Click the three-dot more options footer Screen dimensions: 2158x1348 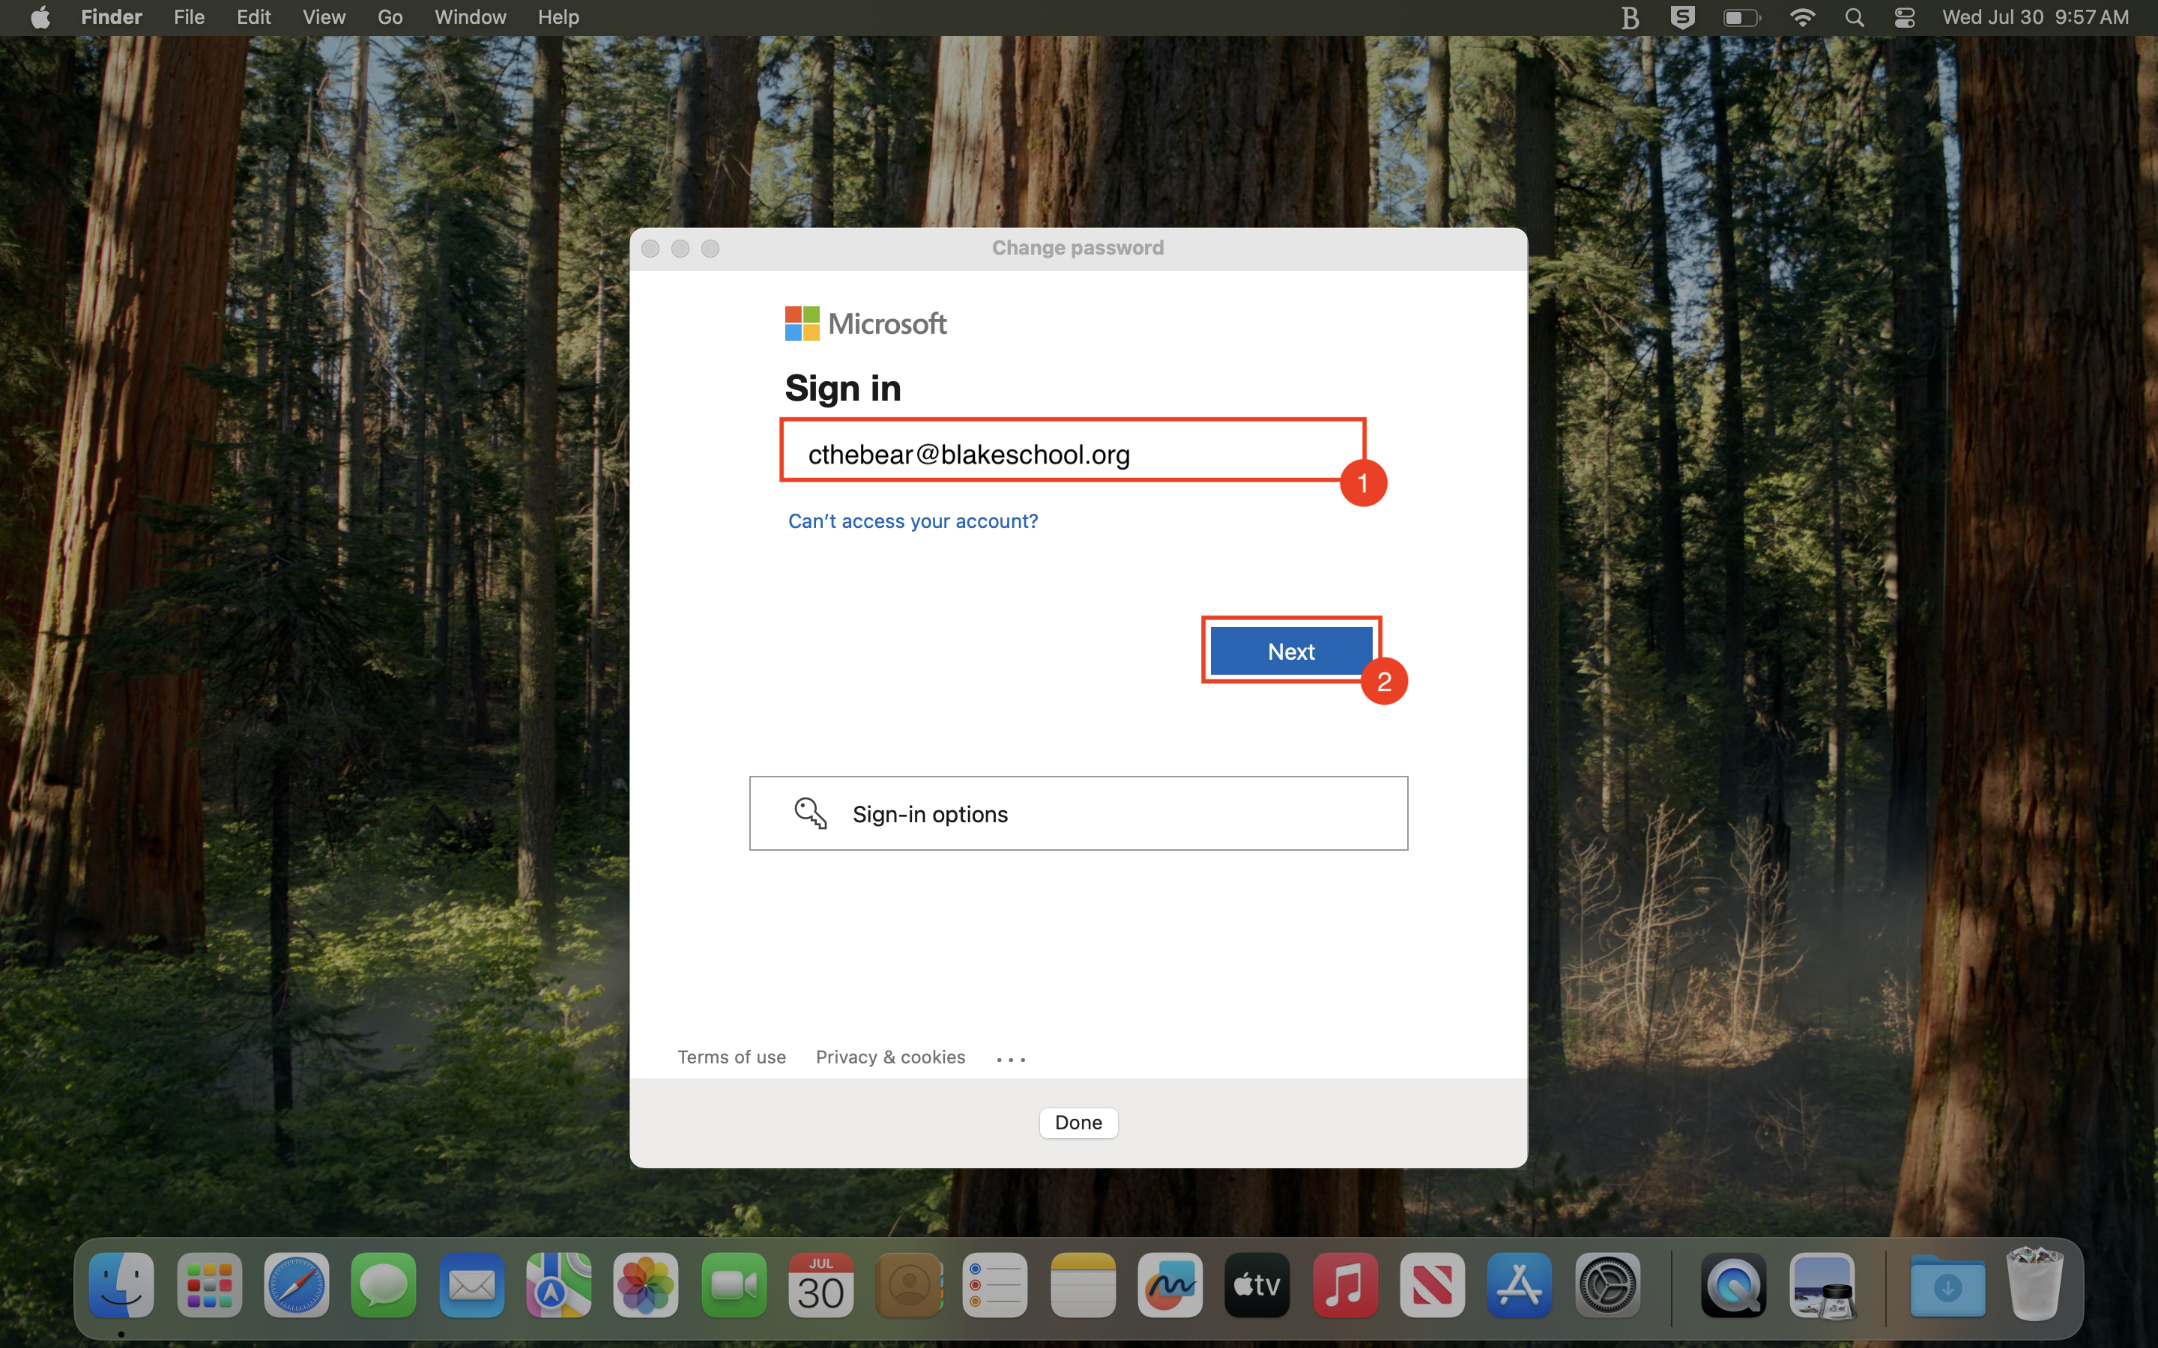pos(1010,1059)
